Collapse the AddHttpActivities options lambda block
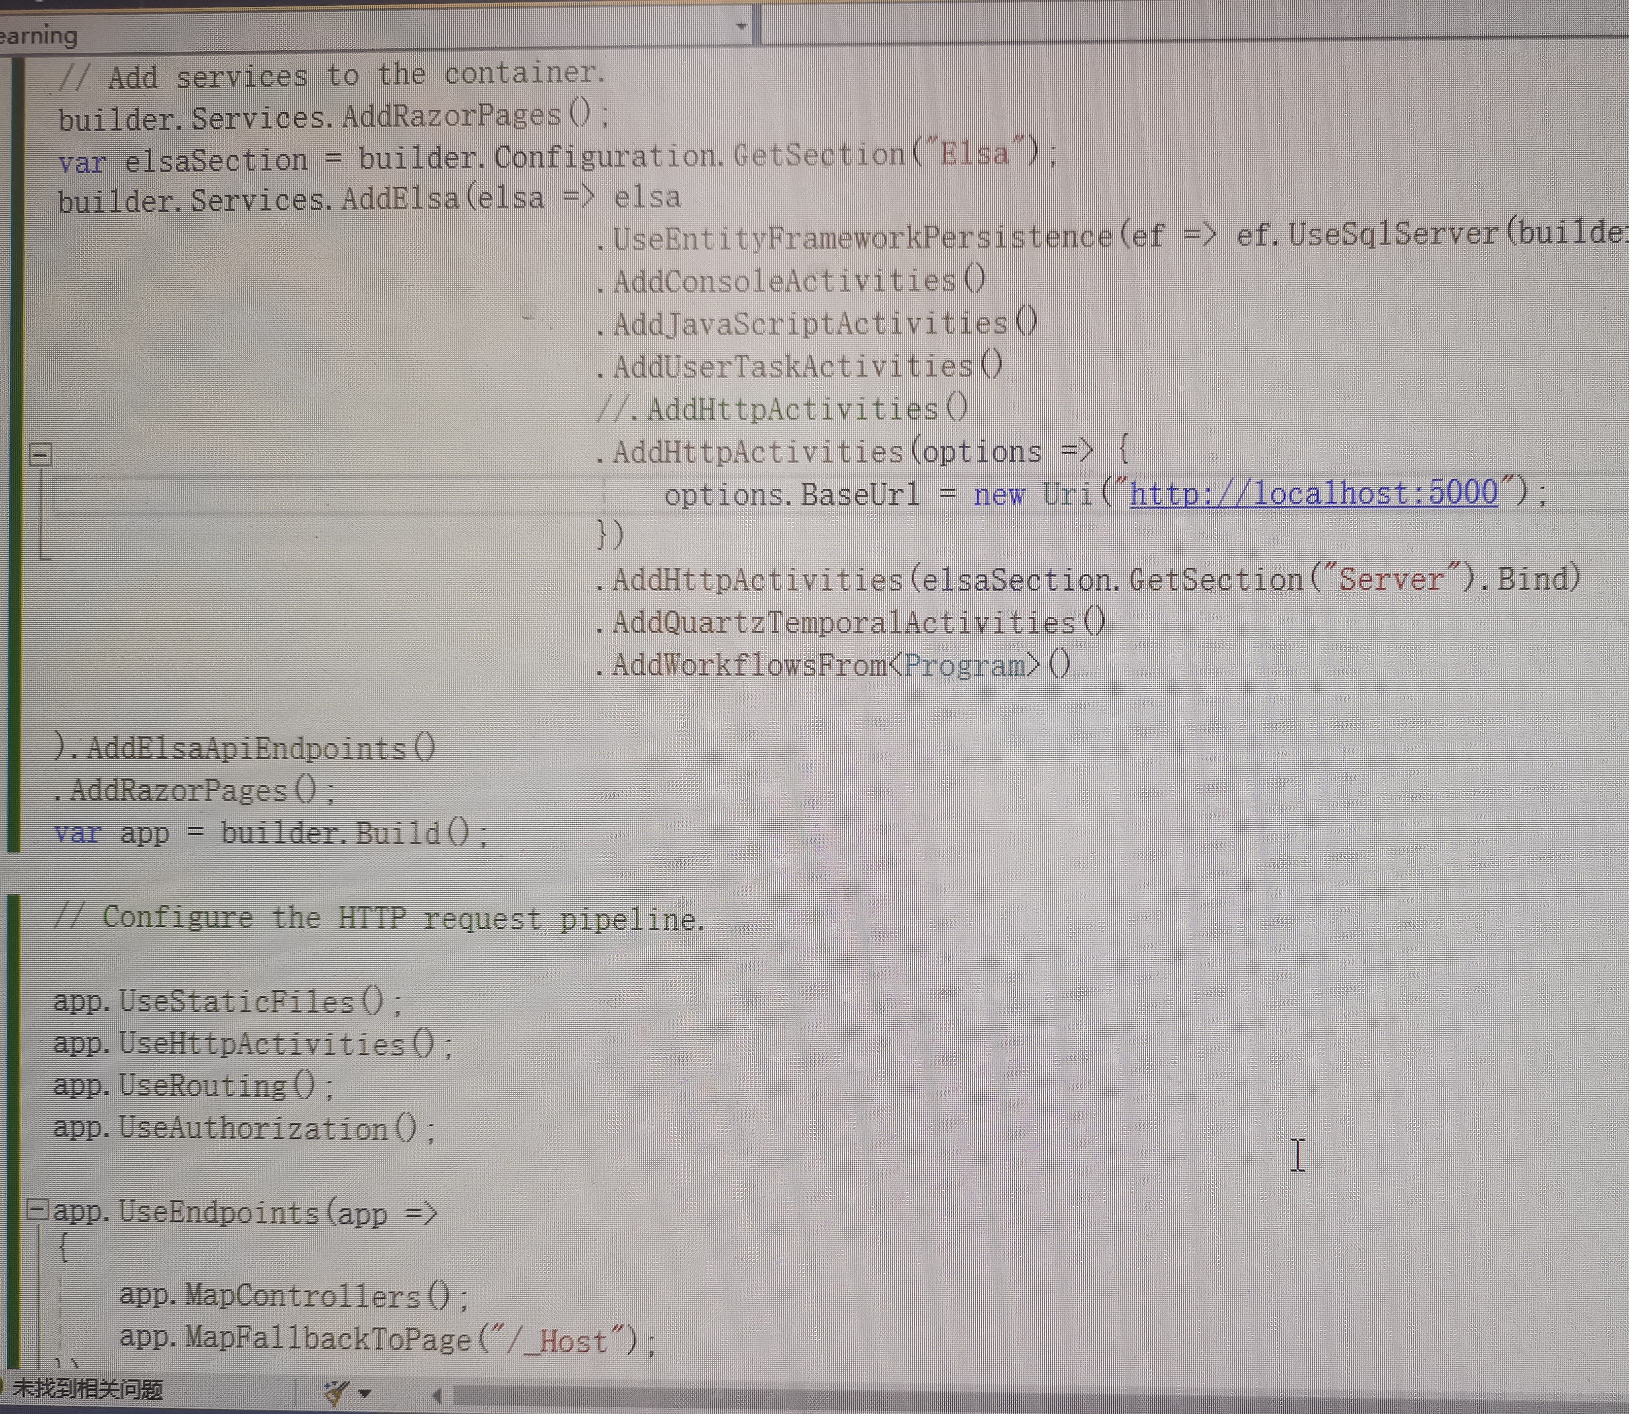Viewport: 1629px width, 1414px height. 40,454
